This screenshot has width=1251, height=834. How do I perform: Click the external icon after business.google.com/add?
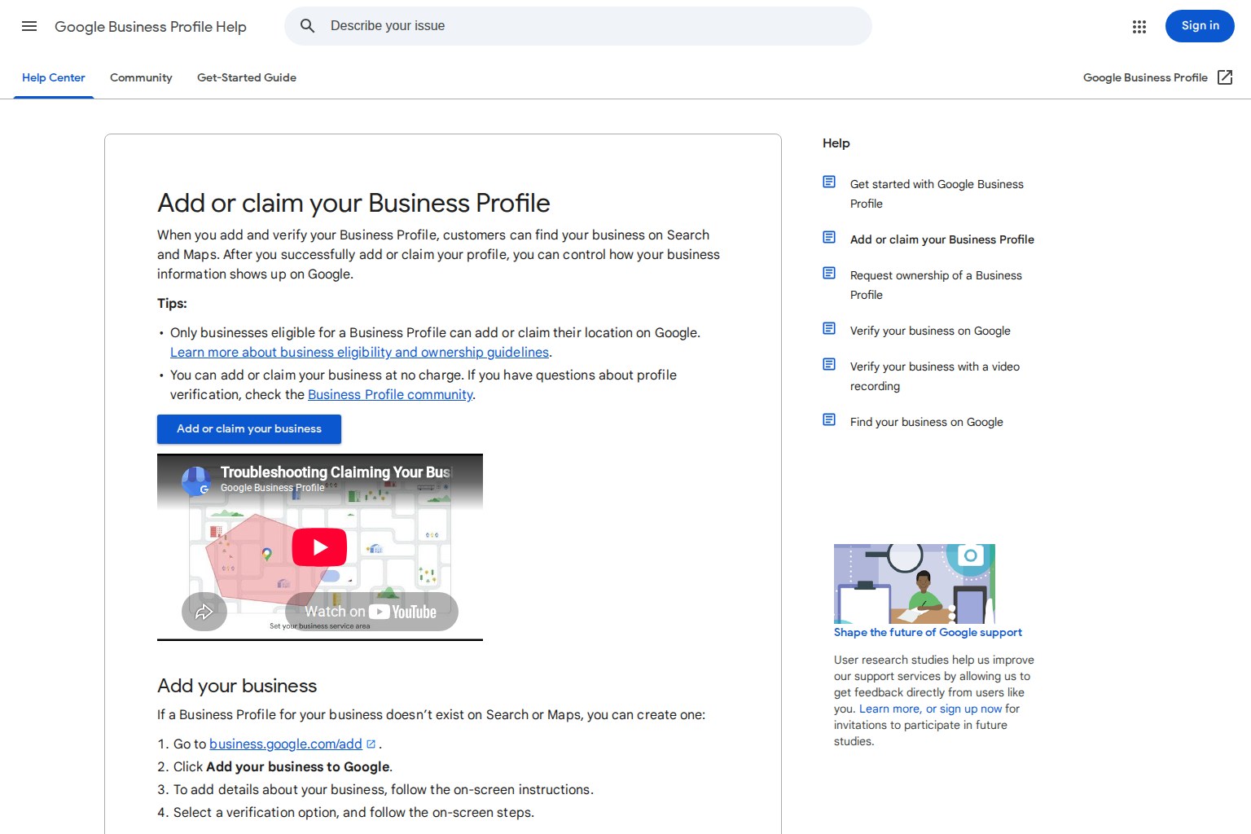coord(371,744)
